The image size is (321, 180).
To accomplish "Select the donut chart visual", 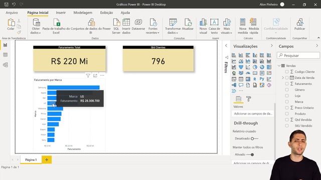I will click(x=262, y=67).
